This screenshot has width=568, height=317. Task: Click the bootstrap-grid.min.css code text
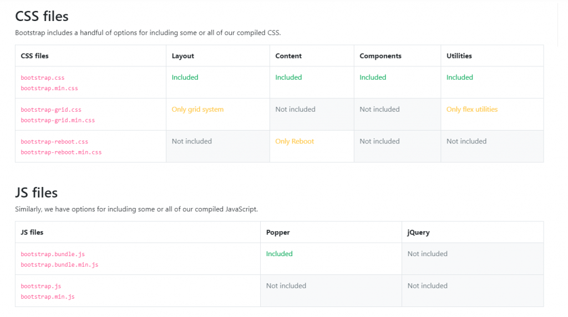pyautogui.click(x=58, y=121)
